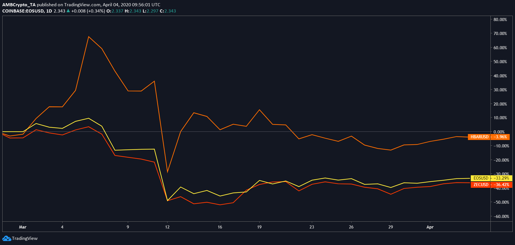Click the 40.00% price scale label

(500, 76)
